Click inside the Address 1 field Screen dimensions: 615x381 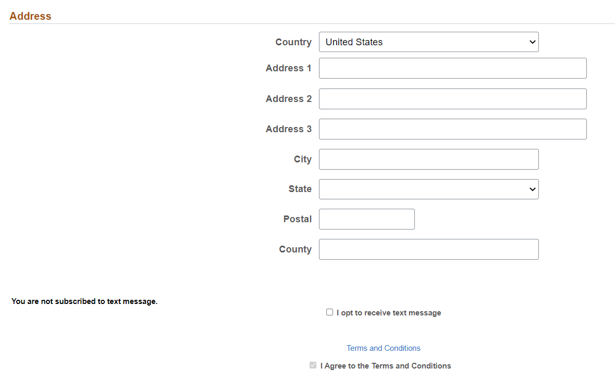[x=452, y=68]
